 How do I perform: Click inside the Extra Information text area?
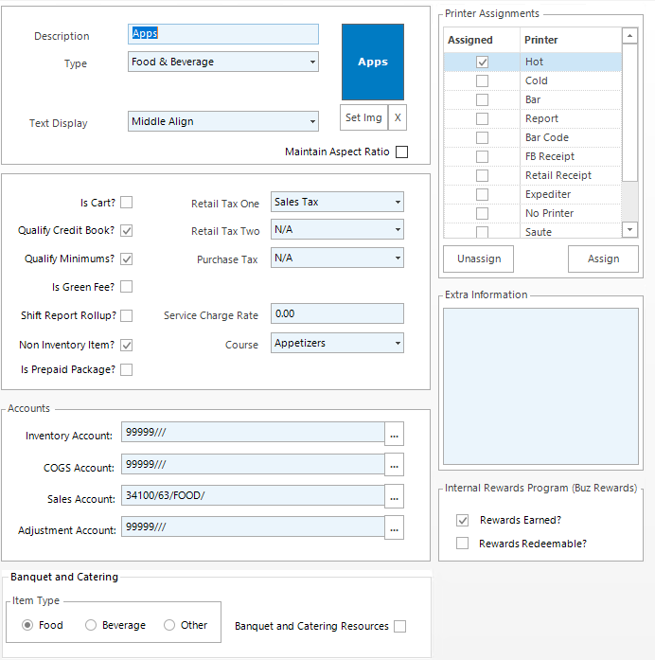click(x=541, y=386)
